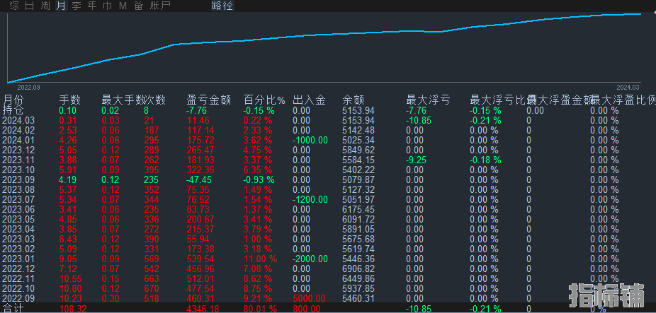This screenshot has width=656, height=313.
Task: Click the -2000.00 withdrawal value
Action: pos(310,259)
